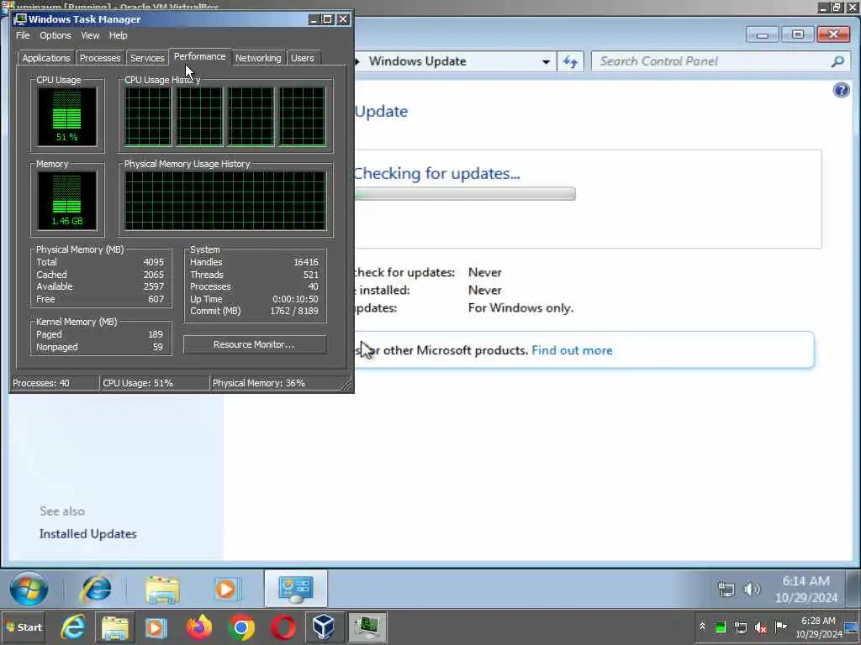This screenshot has width=861, height=645.
Task: Click the Find out more link
Action: point(572,350)
